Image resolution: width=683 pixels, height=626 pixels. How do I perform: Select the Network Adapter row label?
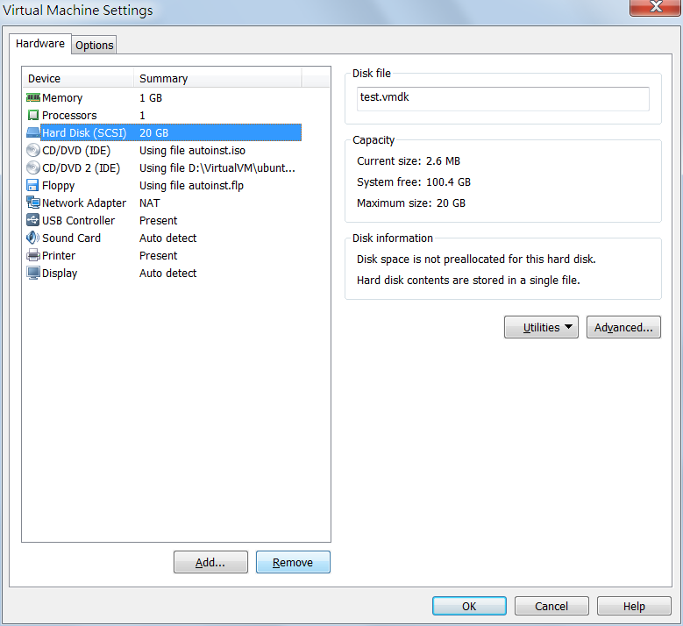click(x=84, y=203)
